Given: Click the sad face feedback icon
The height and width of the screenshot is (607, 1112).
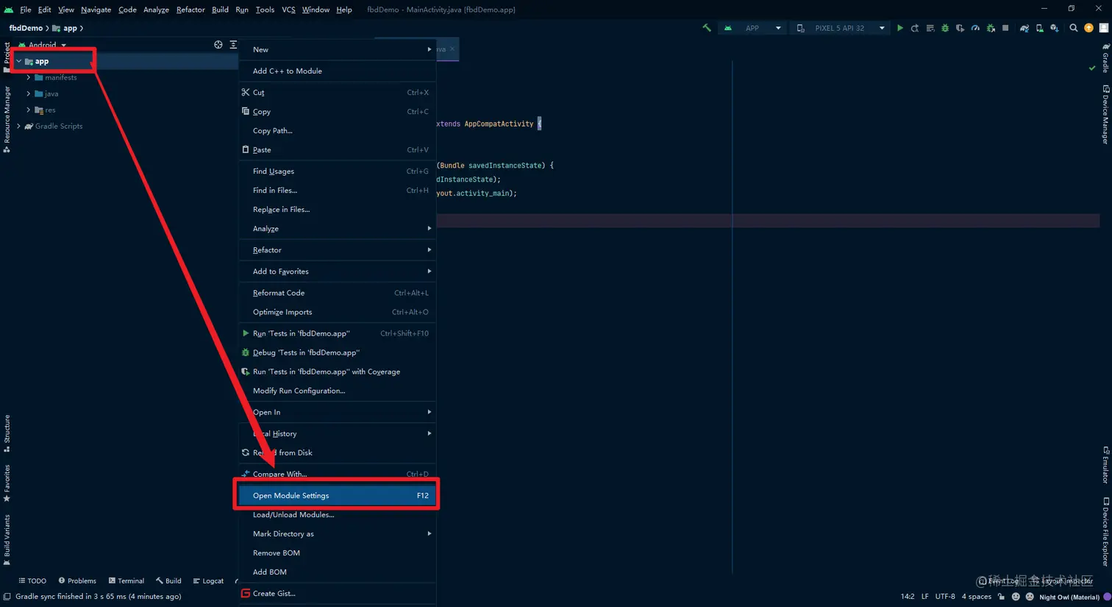Looking at the screenshot, I should [x=1030, y=597].
